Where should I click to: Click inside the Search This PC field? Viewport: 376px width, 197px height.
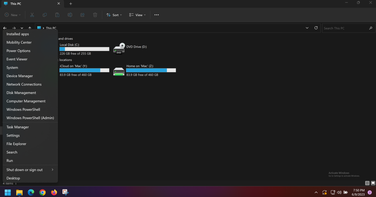point(346,28)
